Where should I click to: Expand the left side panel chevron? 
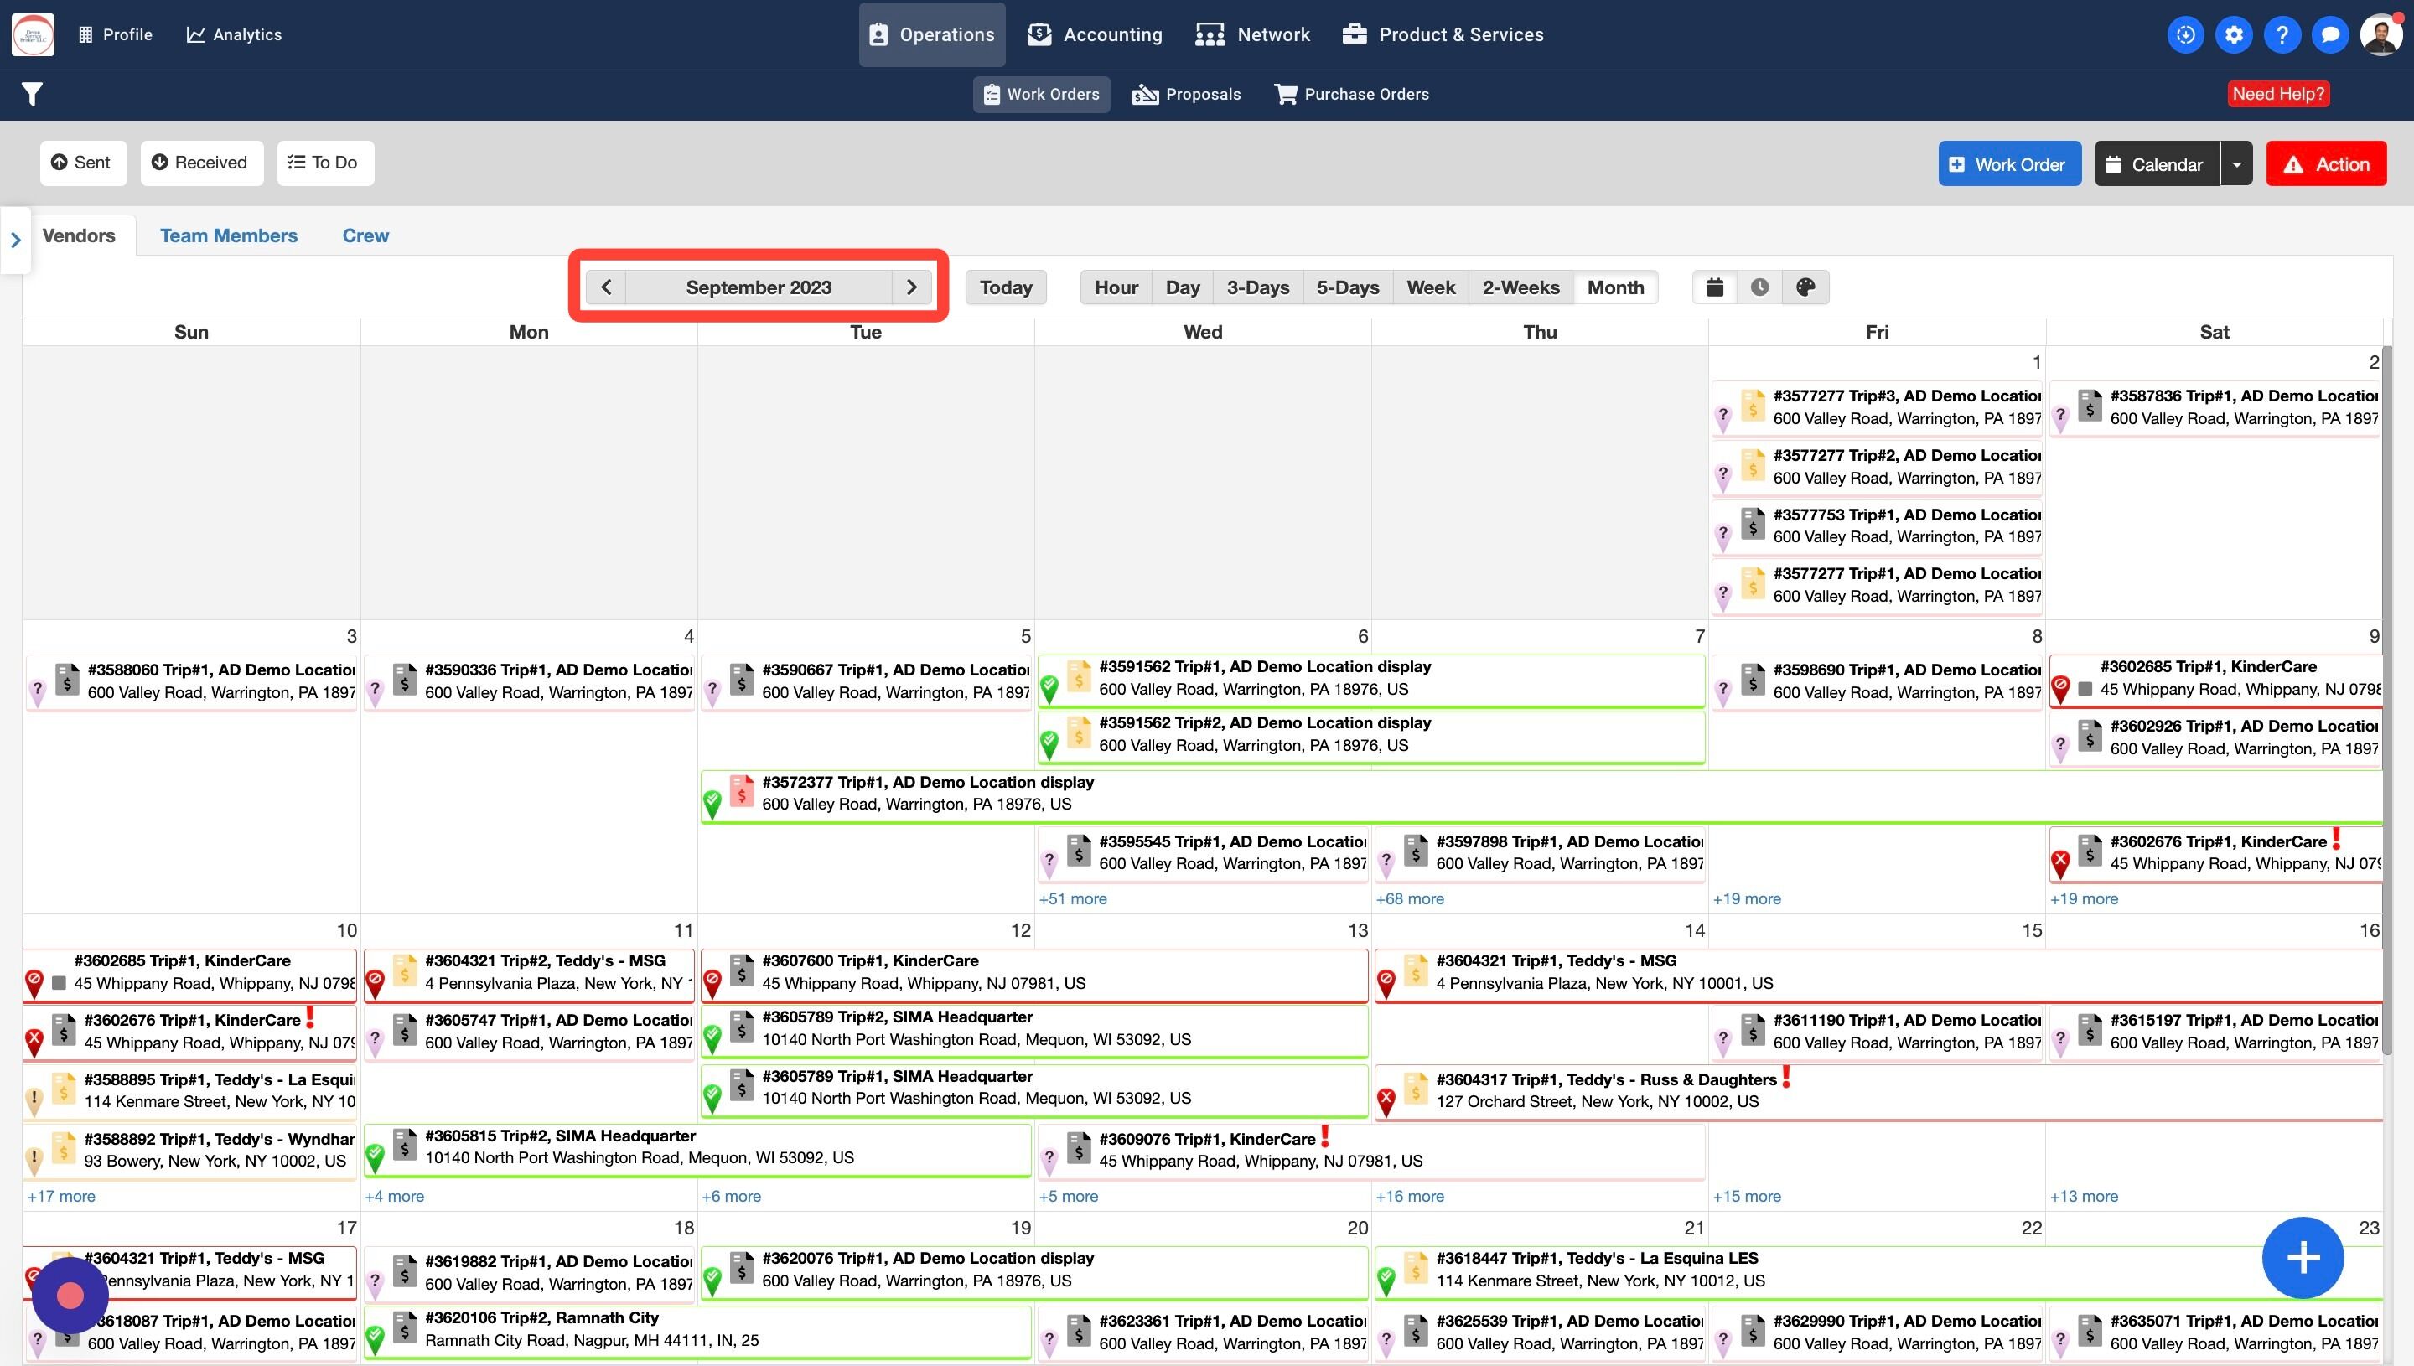[x=15, y=241]
